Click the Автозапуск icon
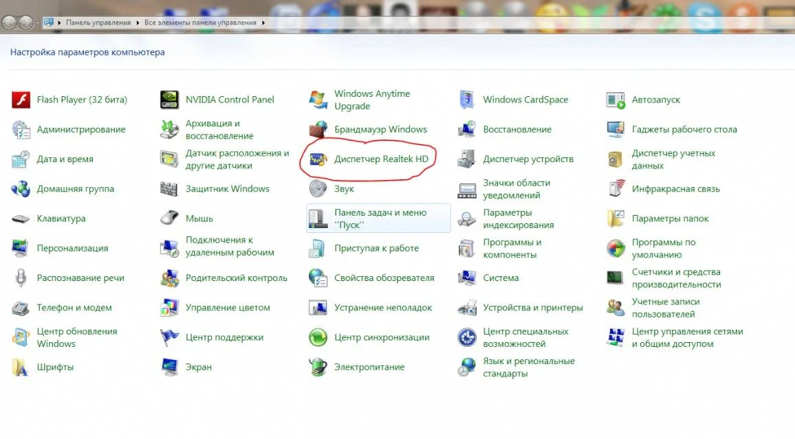 click(x=616, y=100)
